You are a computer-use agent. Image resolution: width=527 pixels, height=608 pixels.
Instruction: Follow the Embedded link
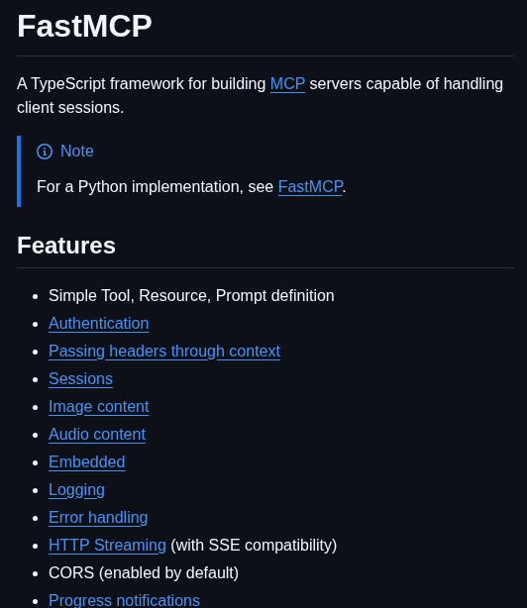(x=87, y=462)
